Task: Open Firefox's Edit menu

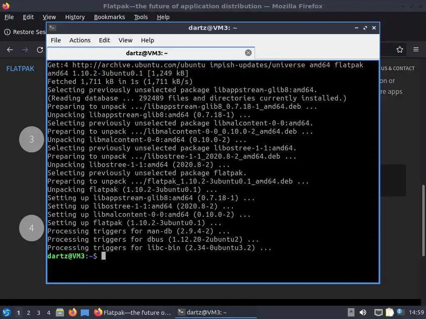Action: (28, 17)
